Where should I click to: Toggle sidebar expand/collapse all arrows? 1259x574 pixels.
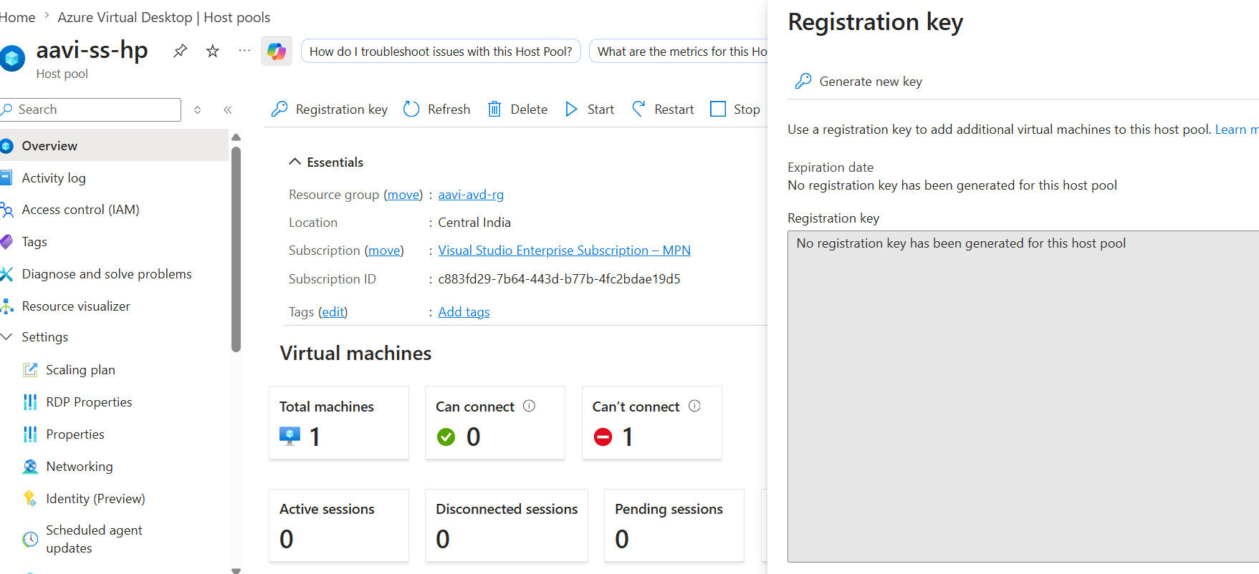198,110
